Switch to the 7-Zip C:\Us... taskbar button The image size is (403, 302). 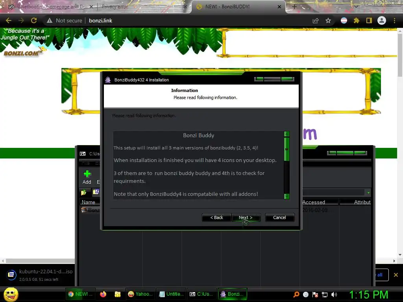(x=201, y=294)
